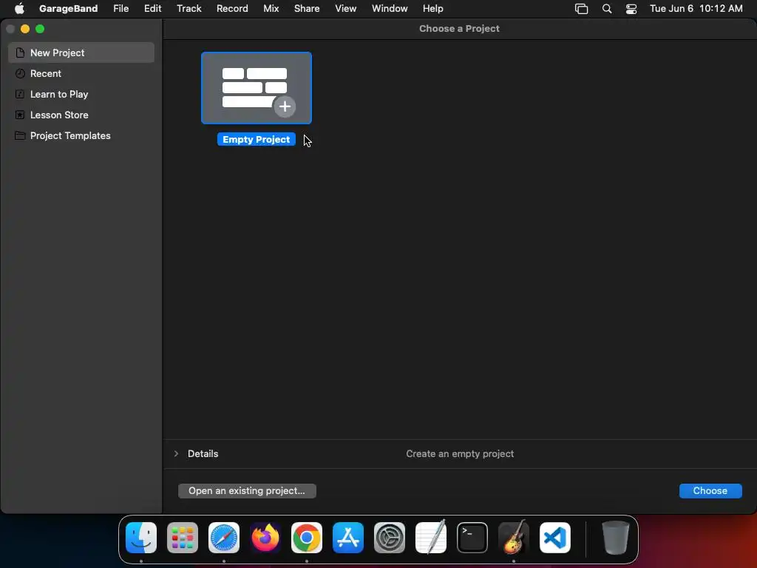Screen dimensions: 757x568
Task: Open the Record menu
Action: click(x=232, y=8)
